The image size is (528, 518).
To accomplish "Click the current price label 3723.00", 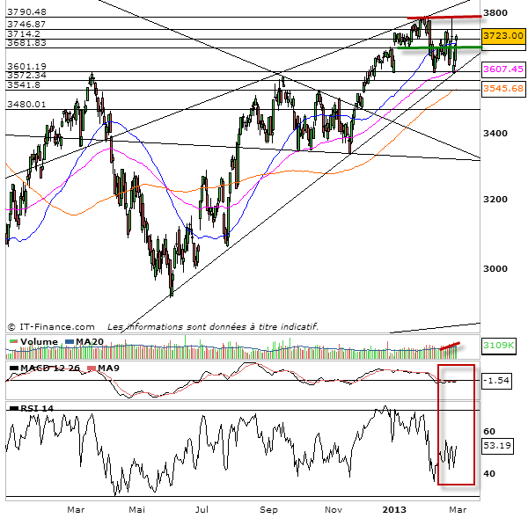I will click(x=504, y=35).
